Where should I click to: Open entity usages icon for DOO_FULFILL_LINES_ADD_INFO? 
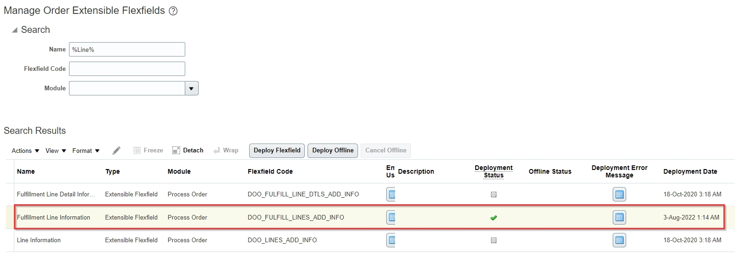coord(391,217)
